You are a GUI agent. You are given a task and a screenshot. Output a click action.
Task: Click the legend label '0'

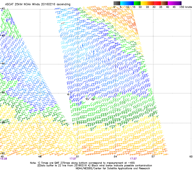pos(114,7)
